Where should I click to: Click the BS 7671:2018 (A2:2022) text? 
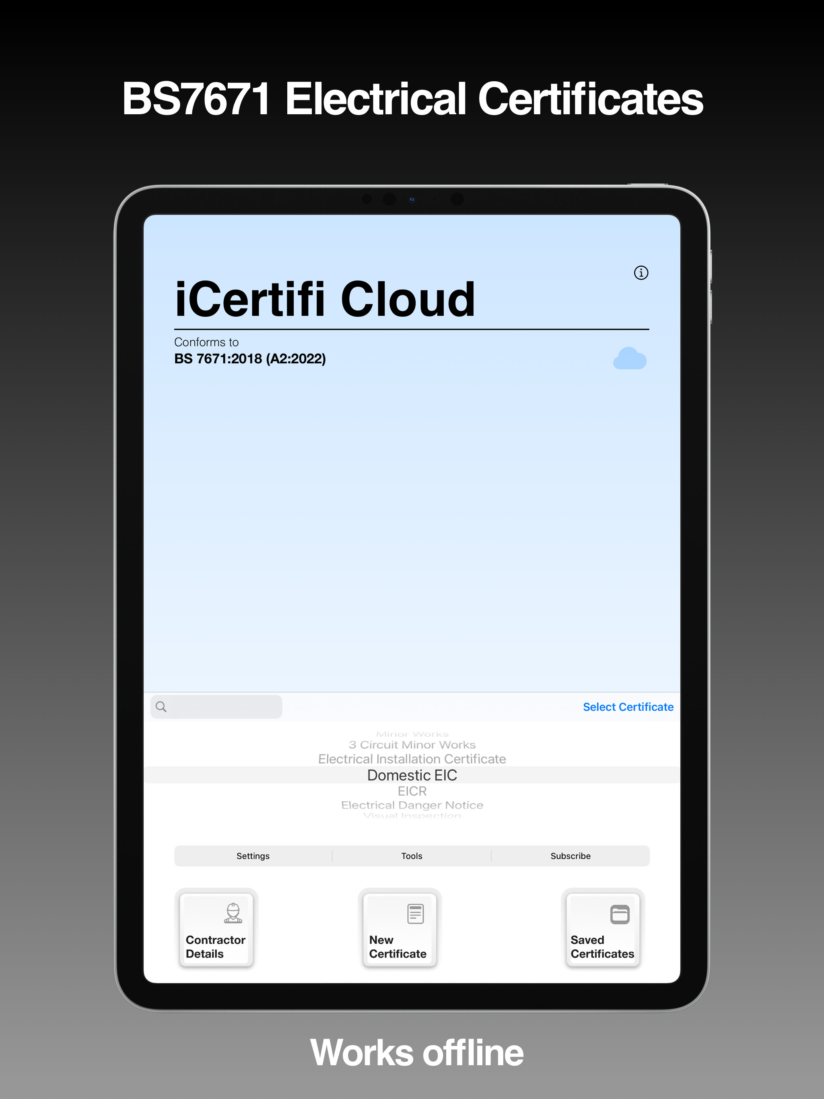coord(250,359)
